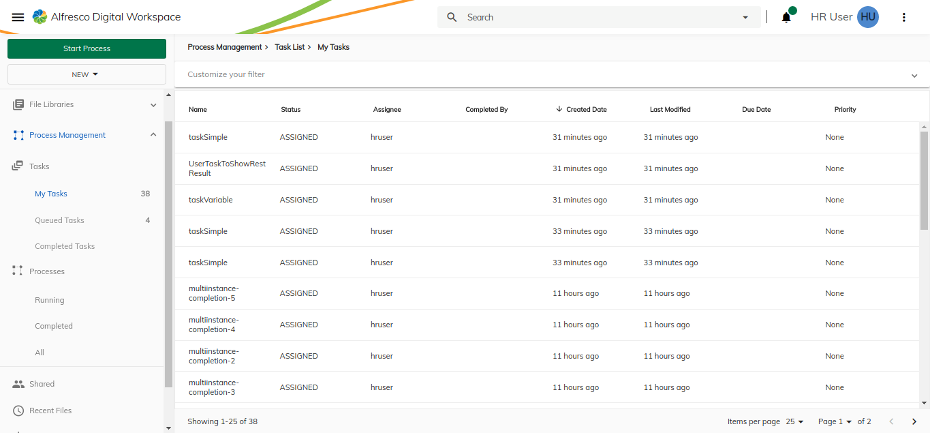Image resolution: width=930 pixels, height=433 pixels.
Task: Open the NEW dropdown menu
Action: (87, 74)
